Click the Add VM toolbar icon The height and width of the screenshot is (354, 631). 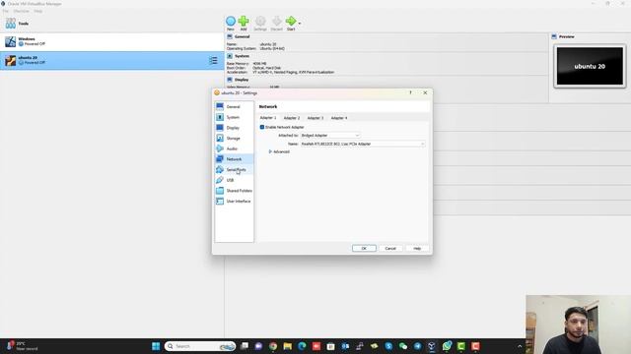point(244,21)
